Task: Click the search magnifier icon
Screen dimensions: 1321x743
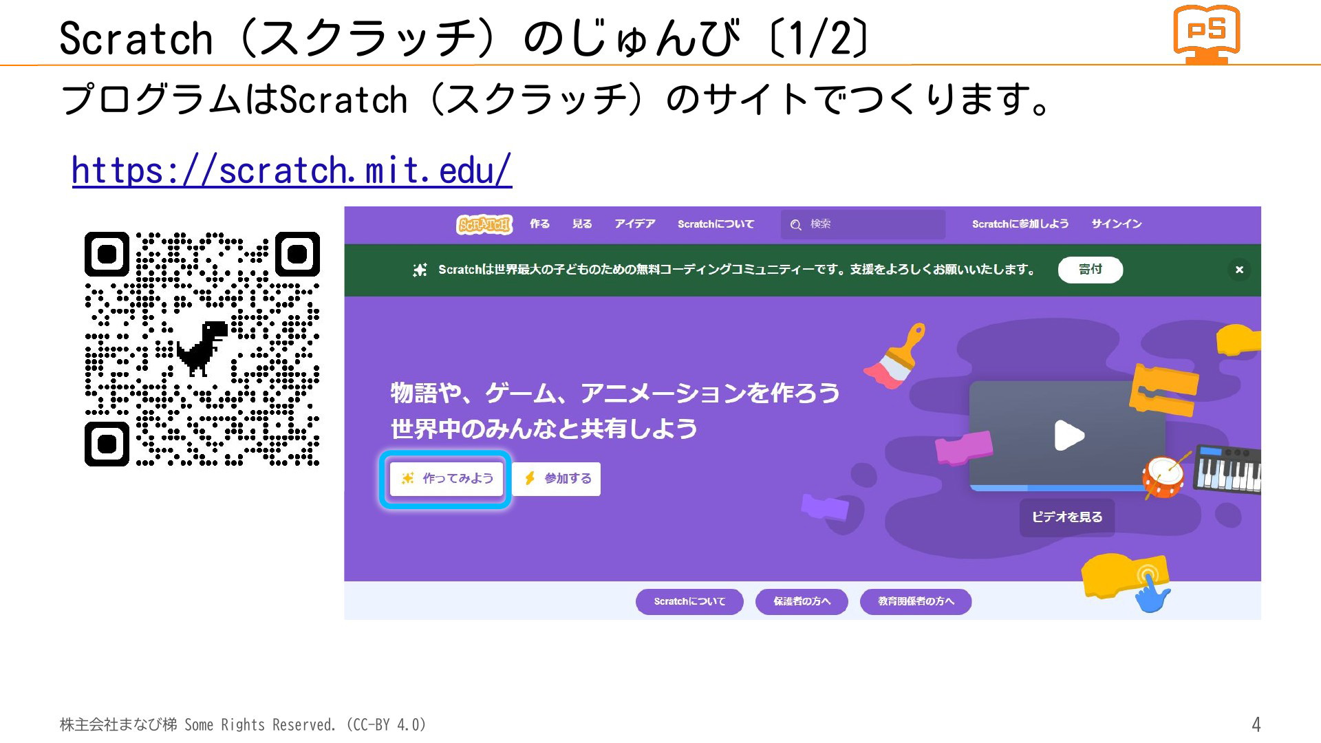Action: (x=796, y=225)
